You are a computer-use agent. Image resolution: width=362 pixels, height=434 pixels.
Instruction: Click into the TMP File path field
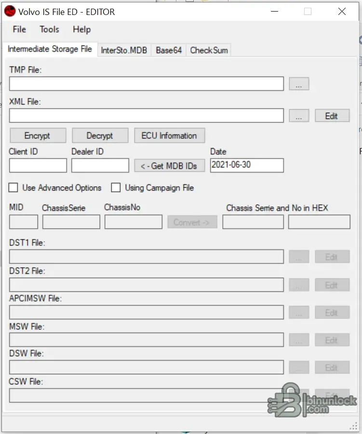click(147, 83)
